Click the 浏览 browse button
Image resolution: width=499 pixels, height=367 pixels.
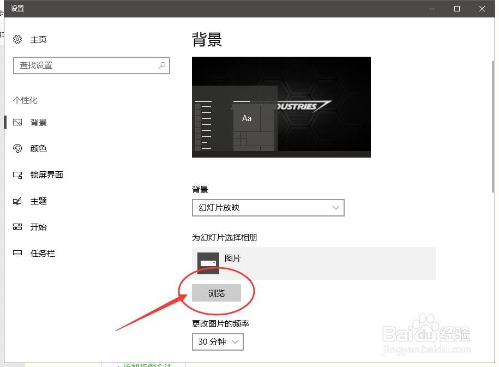pyautogui.click(x=217, y=293)
